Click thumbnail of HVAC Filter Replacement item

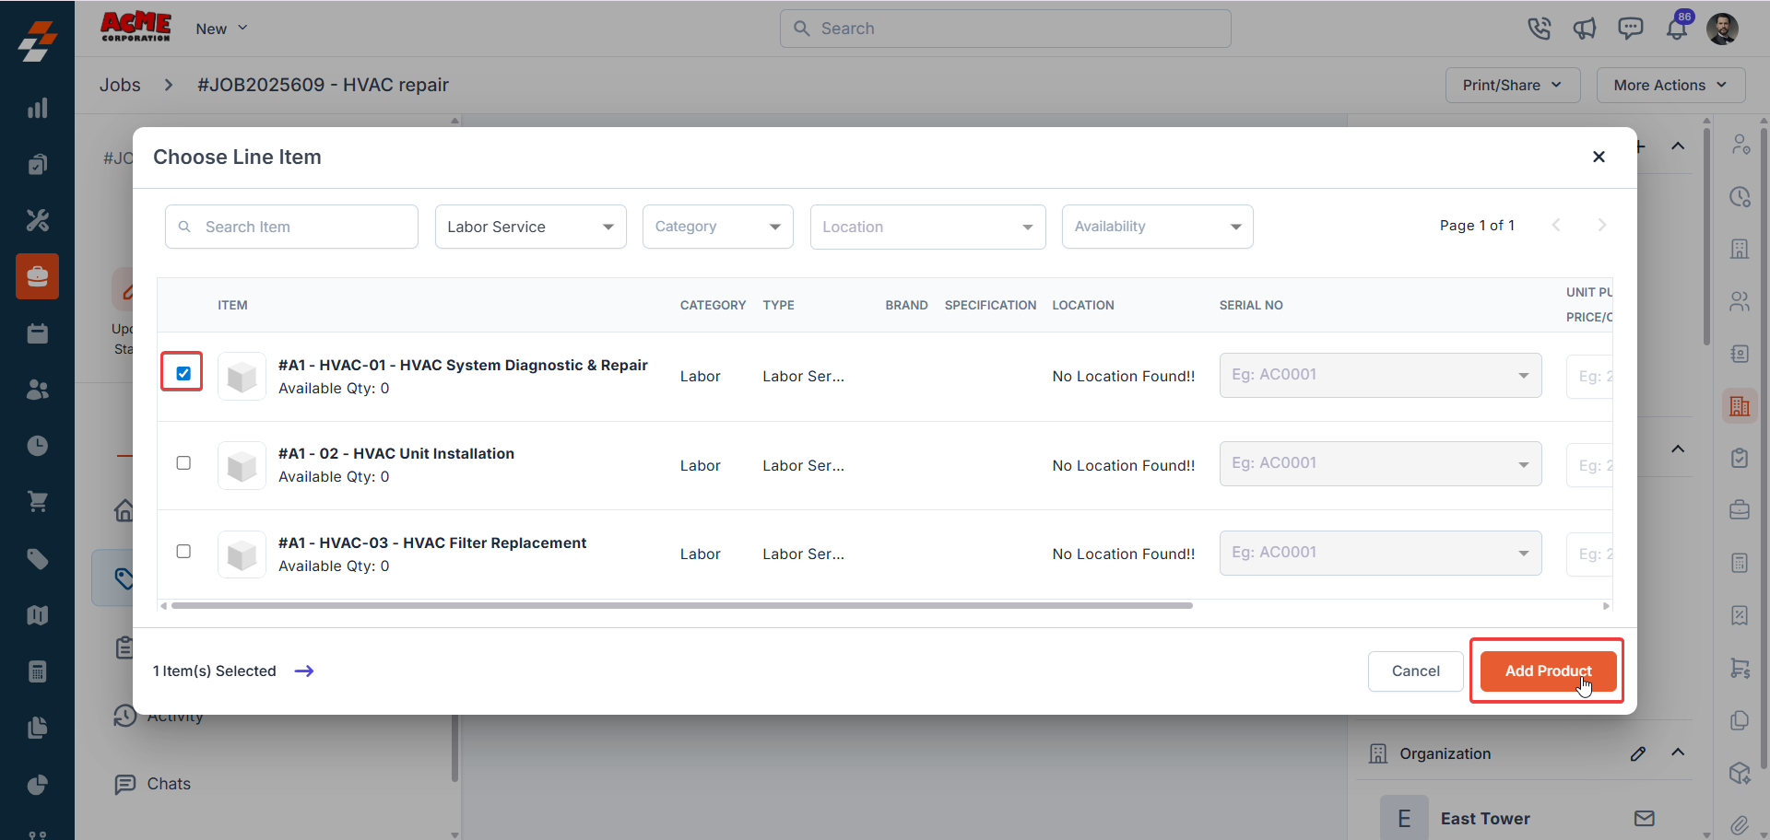coord(242,554)
